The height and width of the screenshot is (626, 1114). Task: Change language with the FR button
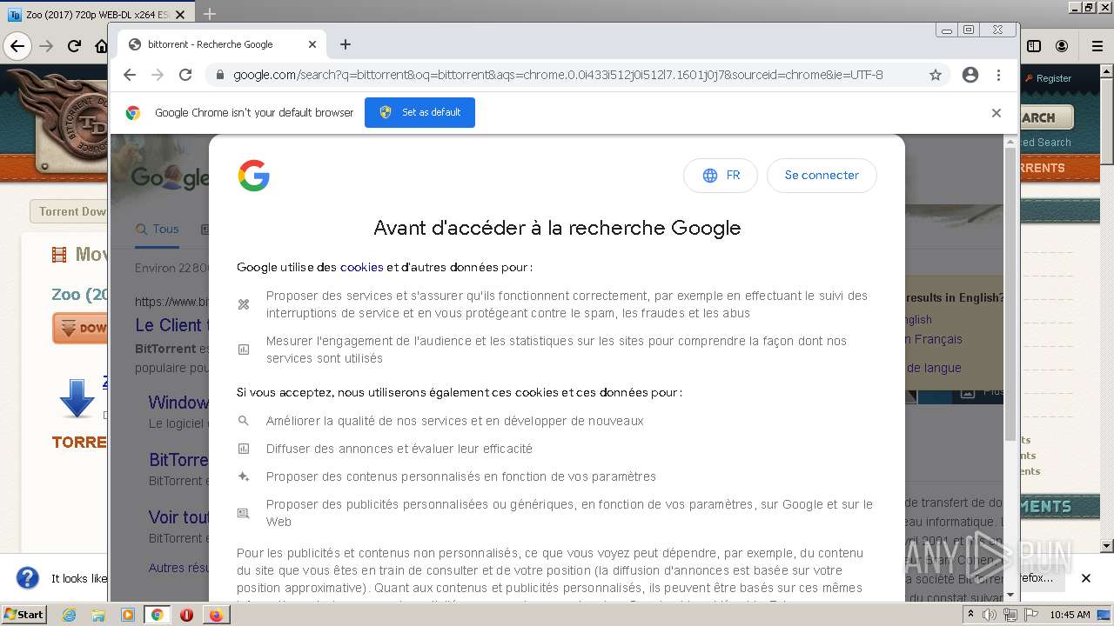[721, 176]
